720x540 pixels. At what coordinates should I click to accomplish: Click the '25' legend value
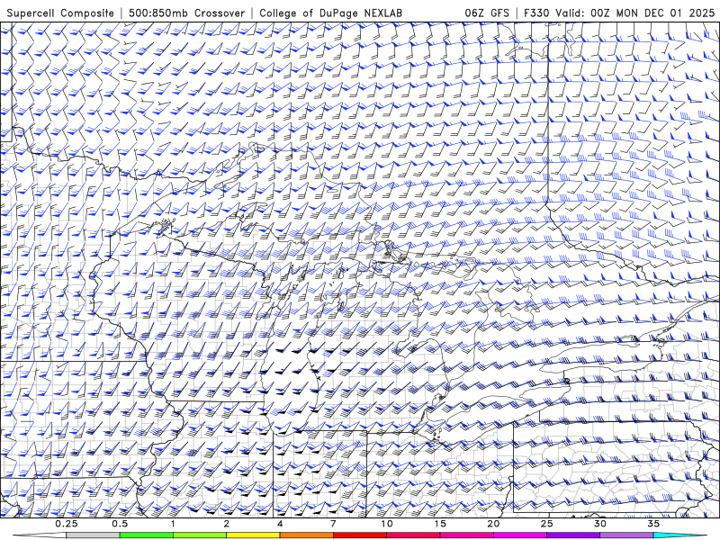coord(546,524)
